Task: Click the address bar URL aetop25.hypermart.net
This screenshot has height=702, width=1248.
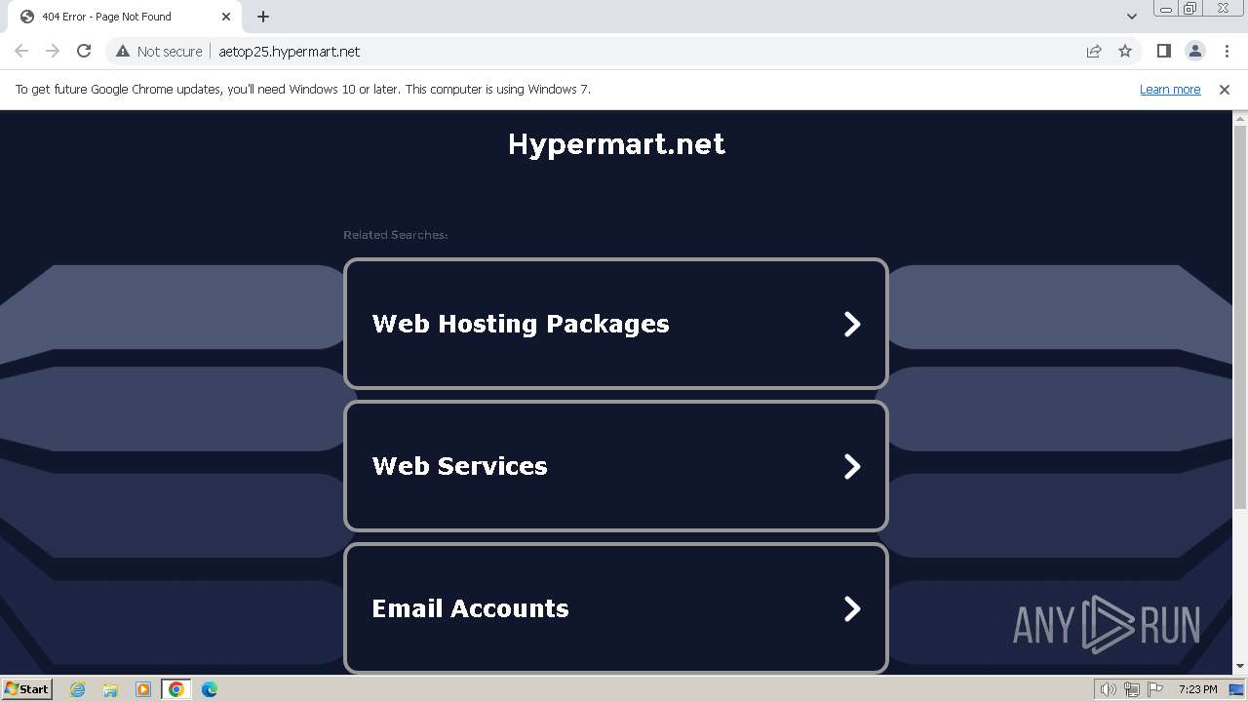Action: pyautogui.click(x=290, y=52)
